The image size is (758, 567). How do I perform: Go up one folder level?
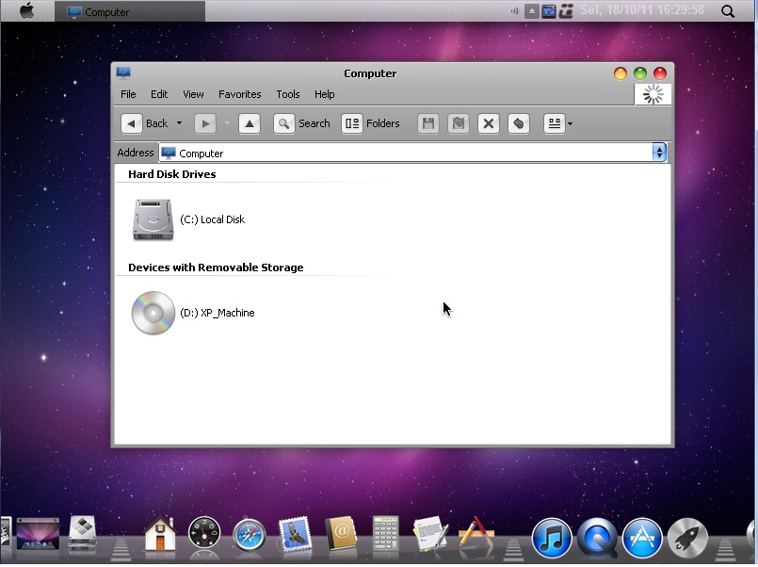tap(250, 123)
